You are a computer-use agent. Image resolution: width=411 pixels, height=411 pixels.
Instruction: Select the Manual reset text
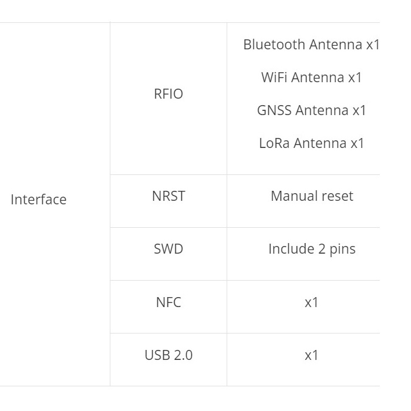(x=312, y=196)
